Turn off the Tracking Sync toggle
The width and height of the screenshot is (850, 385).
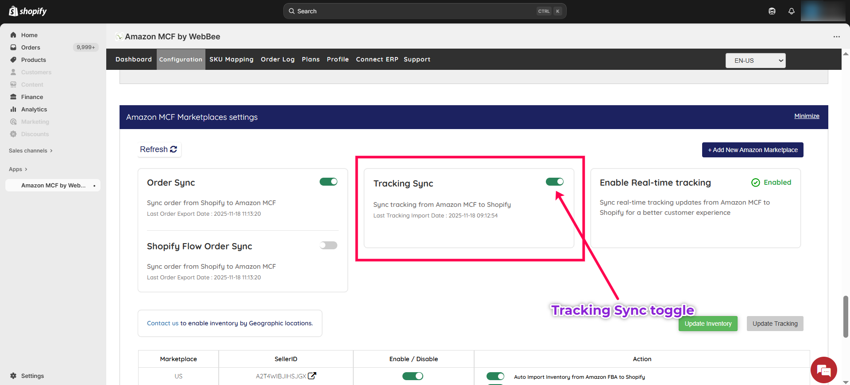coord(554,182)
